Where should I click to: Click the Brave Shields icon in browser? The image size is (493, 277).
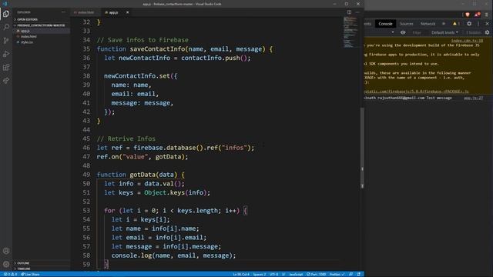pyautogui.click(x=468, y=15)
